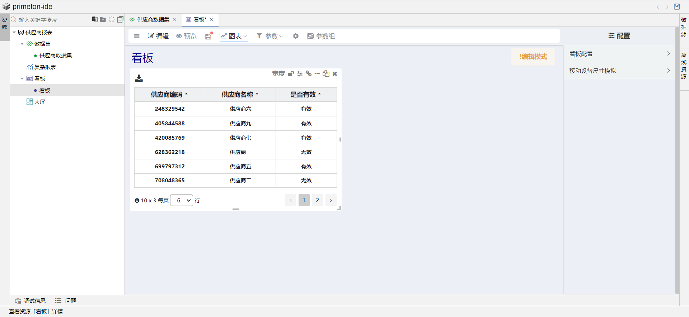Click the gear settings icon in the toolbar
Image resolution: width=689 pixels, height=317 pixels.
[x=296, y=36]
